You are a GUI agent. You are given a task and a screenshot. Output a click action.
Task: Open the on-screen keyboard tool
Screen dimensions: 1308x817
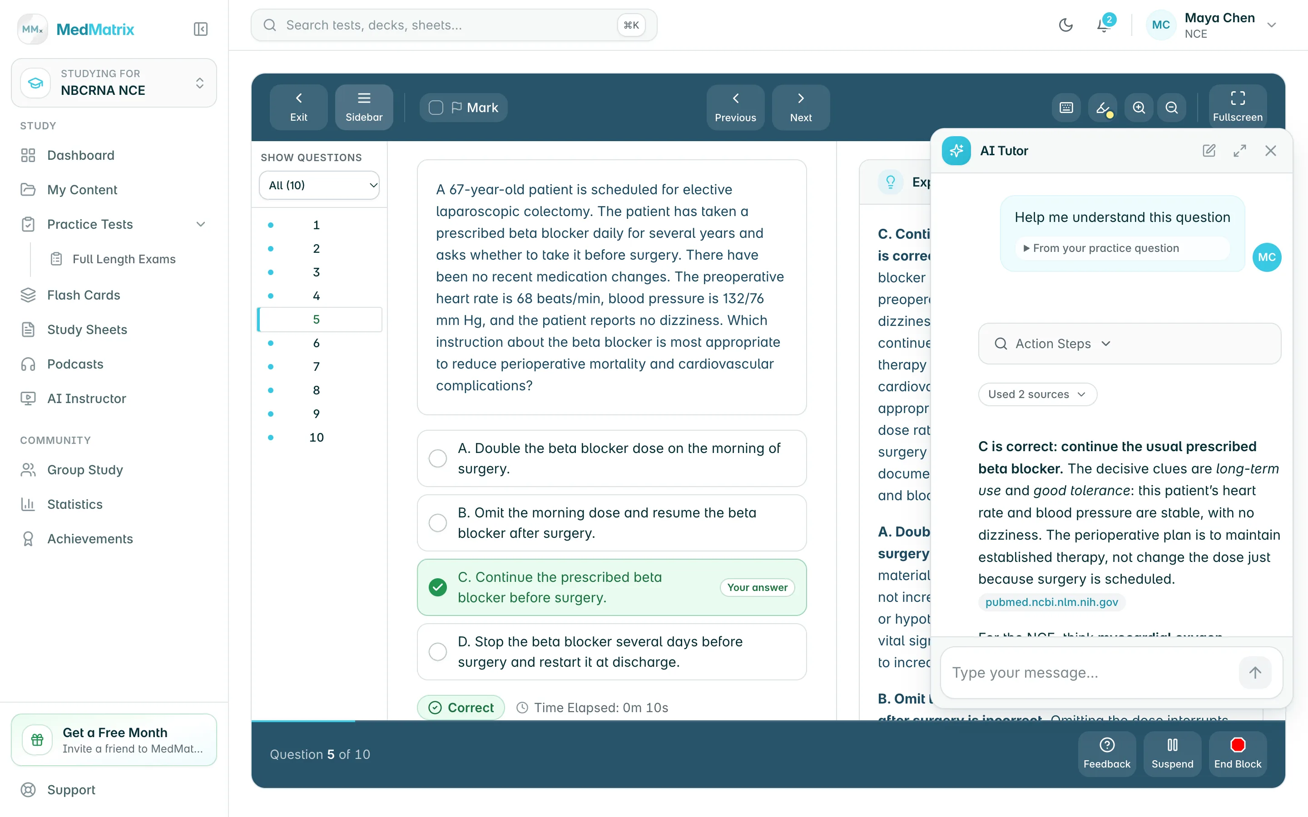click(x=1066, y=108)
